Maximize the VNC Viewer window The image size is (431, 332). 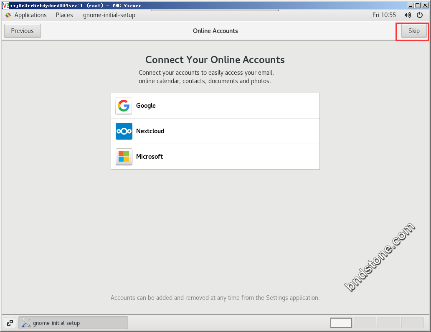[418, 5]
